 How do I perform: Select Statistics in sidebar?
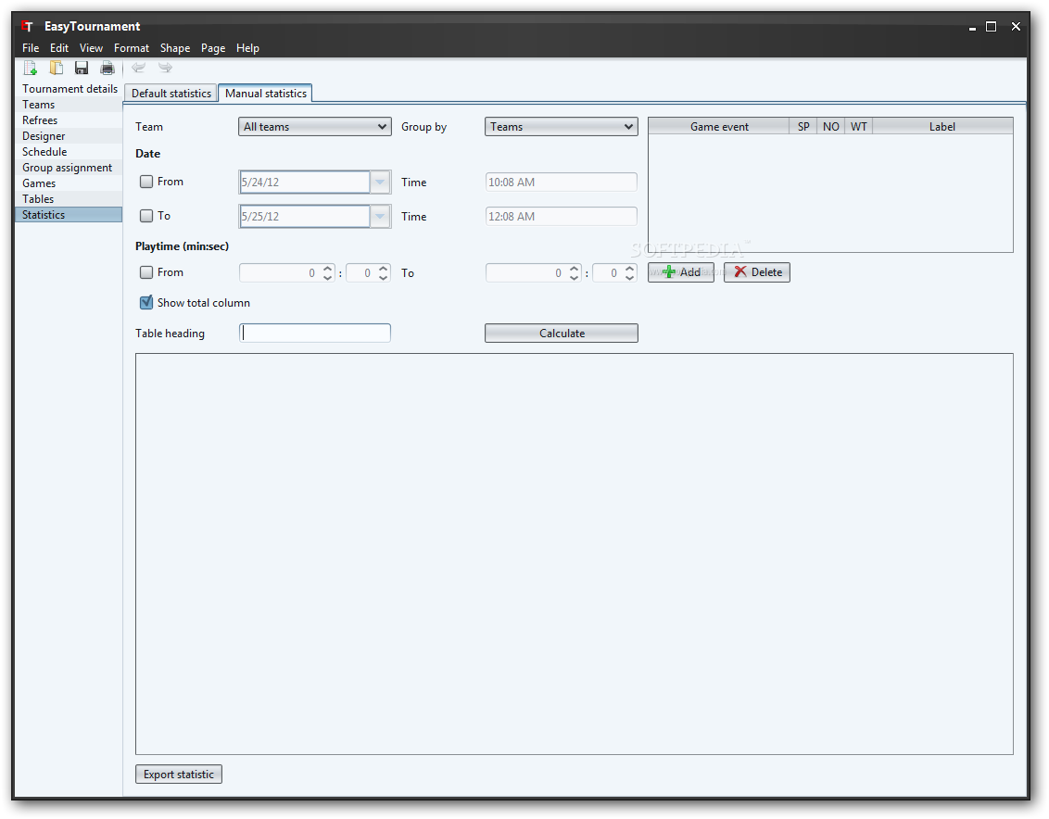tap(69, 215)
